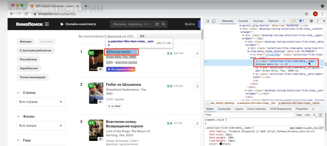The height and width of the screenshot is (146, 327).
Task: Open the Все жанры dropdown
Action: point(41,126)
